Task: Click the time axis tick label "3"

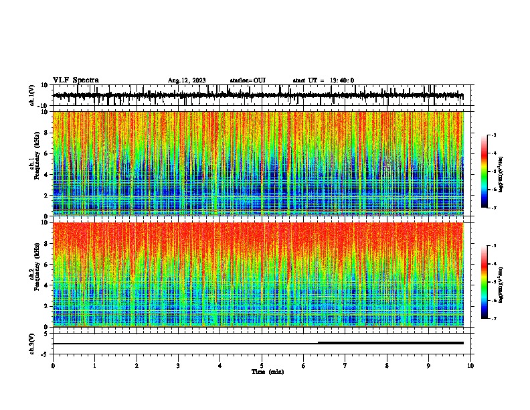Action: (178, 366)
